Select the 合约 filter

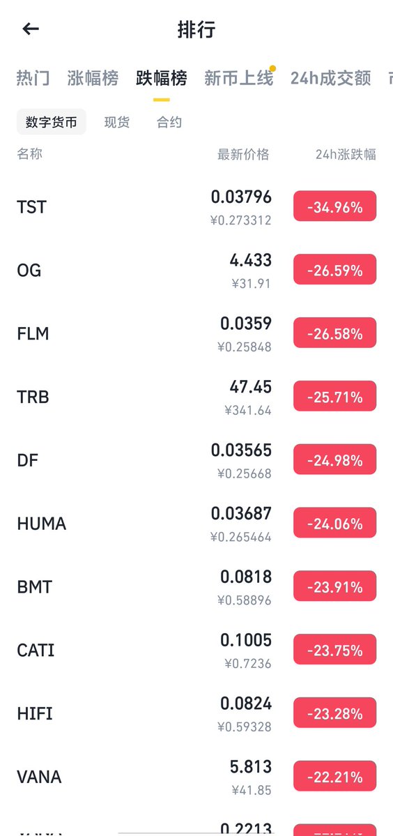(x=169, y=122)
